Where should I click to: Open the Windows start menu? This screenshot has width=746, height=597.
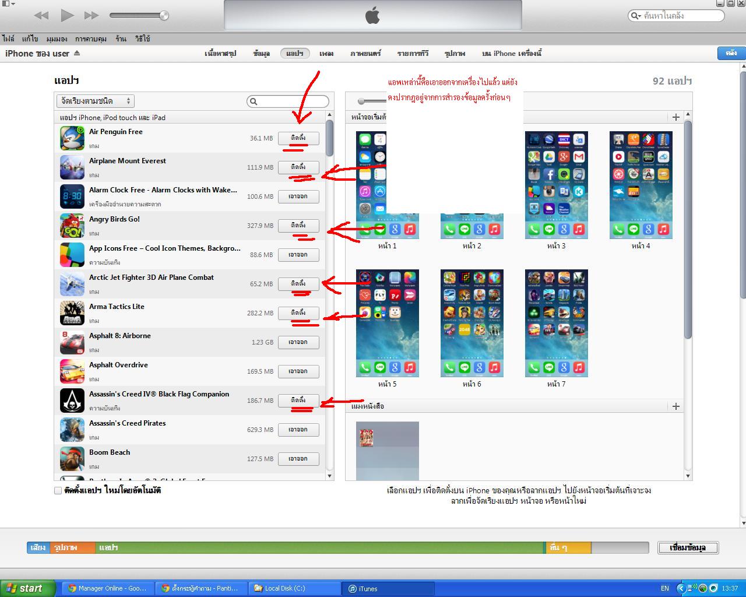(28, 588)
